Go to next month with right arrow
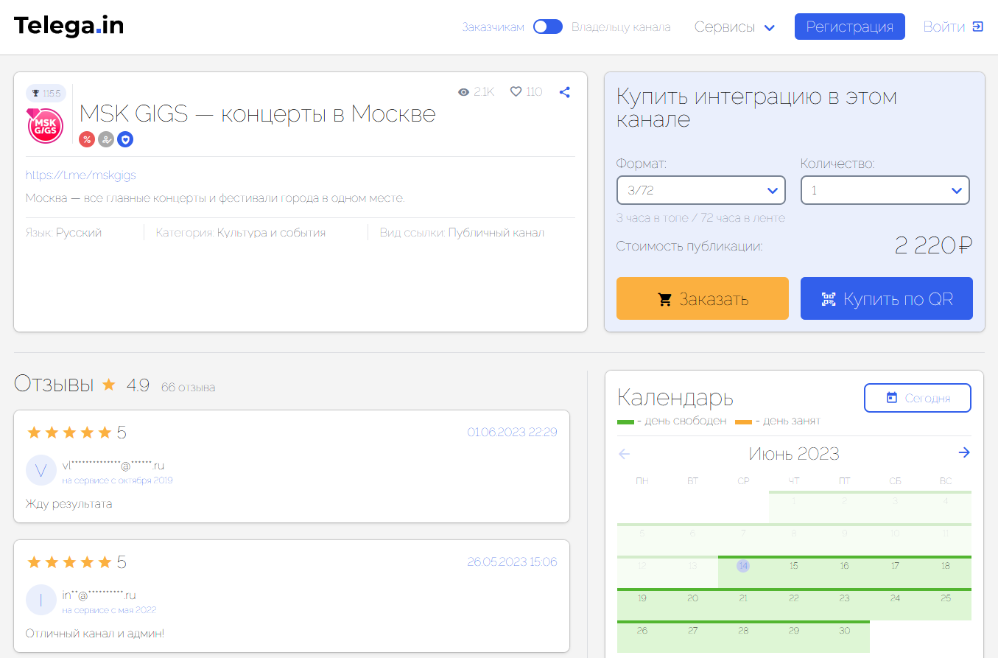Screen dimensions: 998x658 964,452
